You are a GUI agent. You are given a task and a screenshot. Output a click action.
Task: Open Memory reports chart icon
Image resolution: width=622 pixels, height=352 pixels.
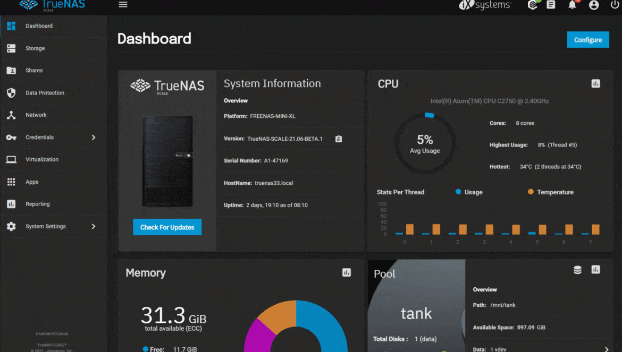click(346, 272)
